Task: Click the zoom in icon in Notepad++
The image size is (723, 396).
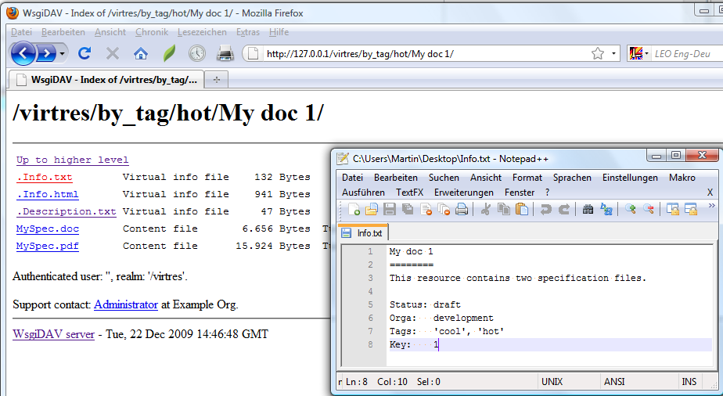Action: tap(630, 209)
